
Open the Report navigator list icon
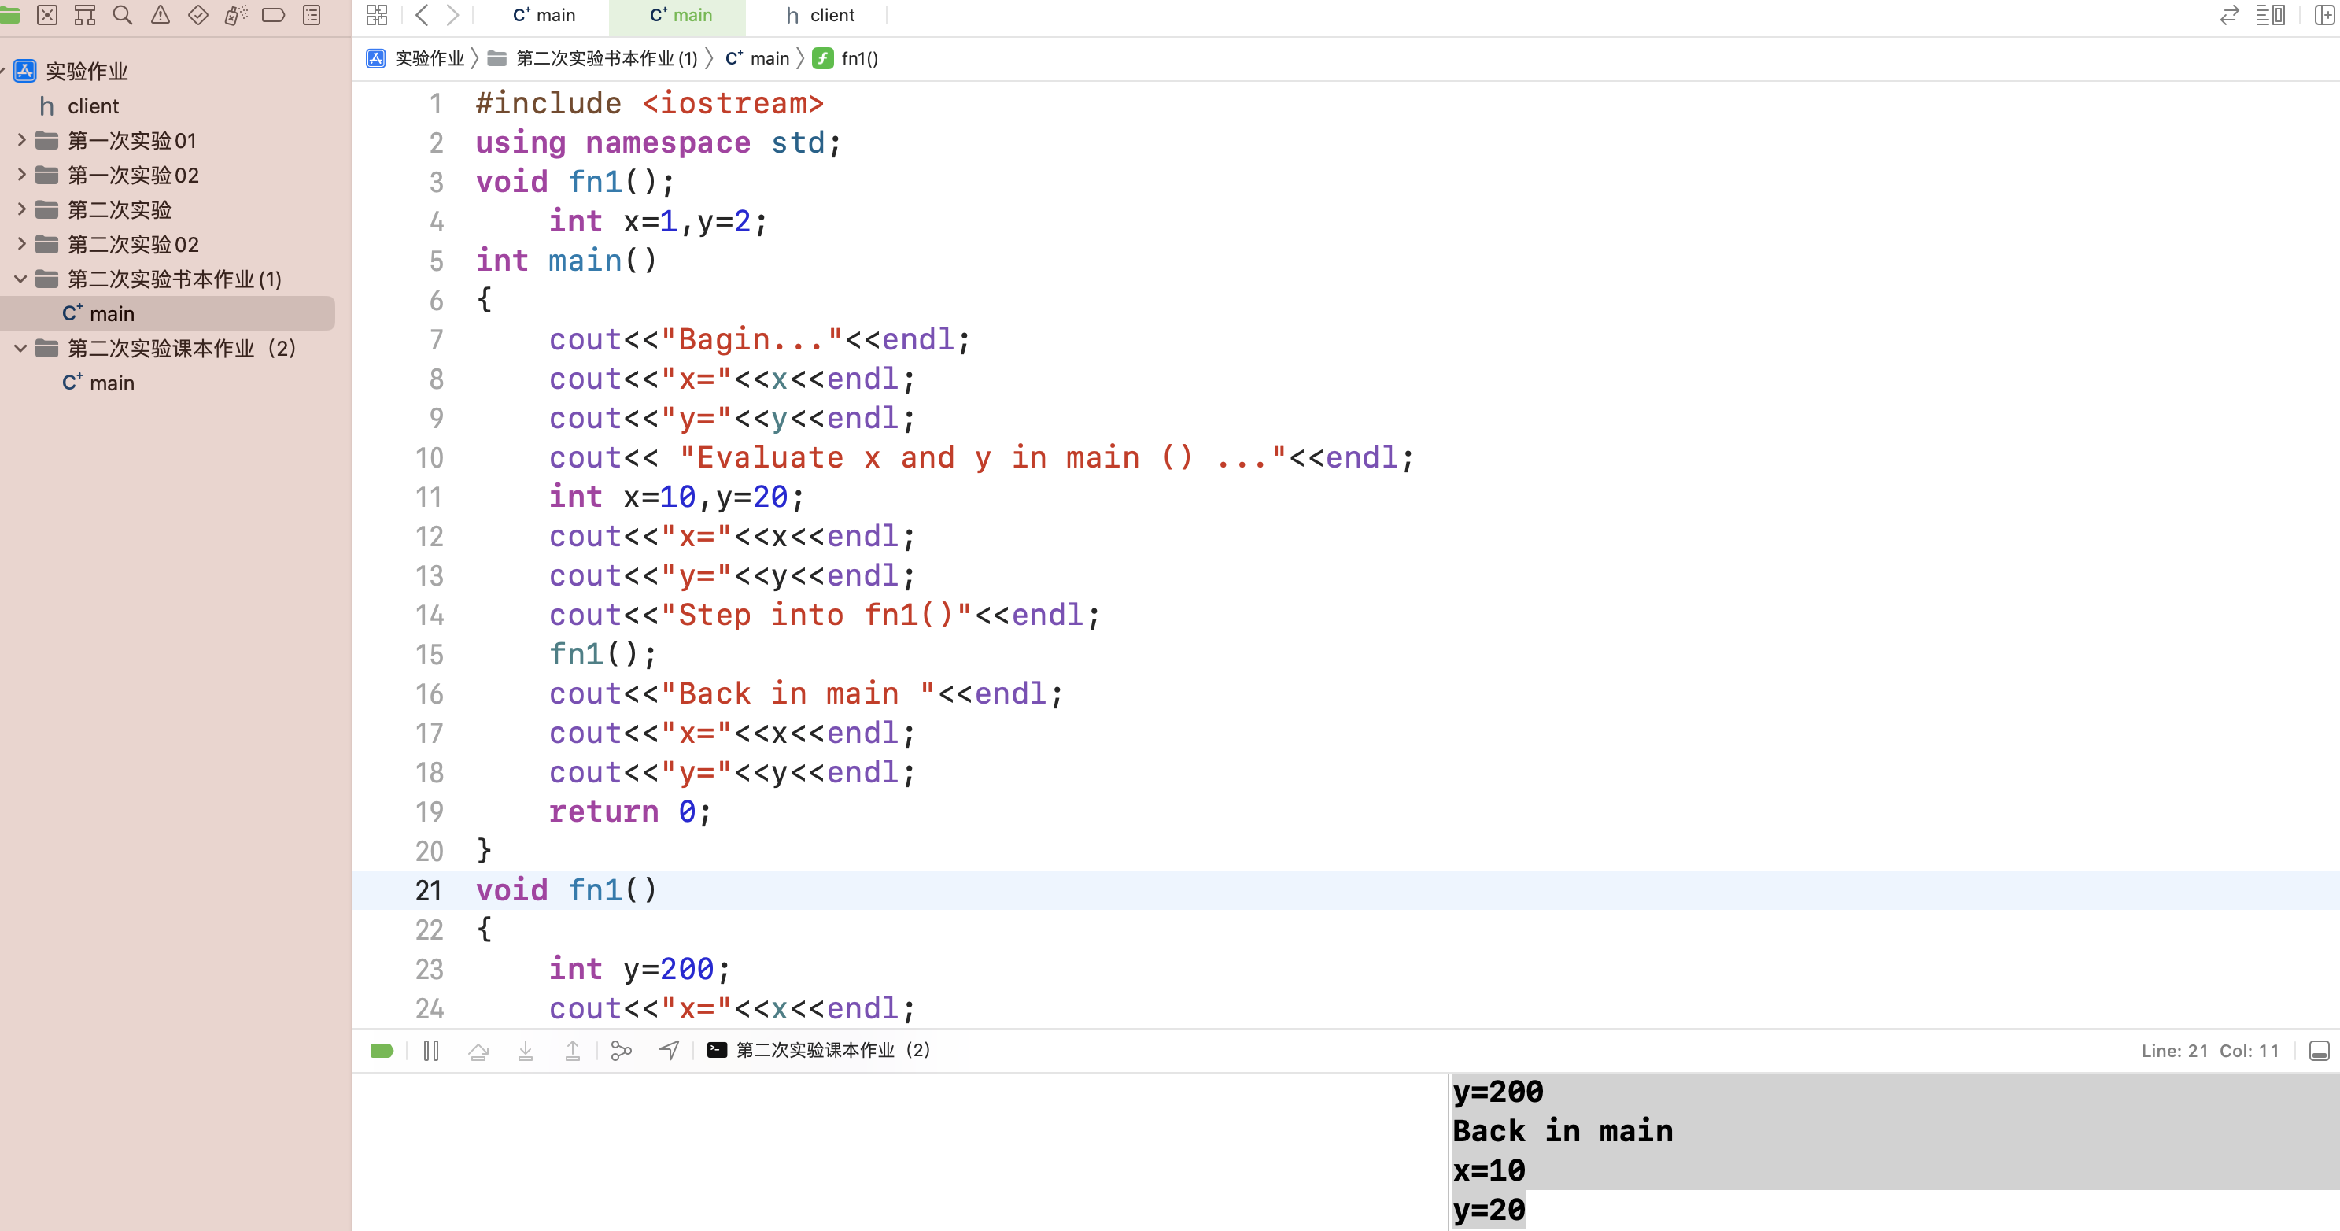point(312,16)
